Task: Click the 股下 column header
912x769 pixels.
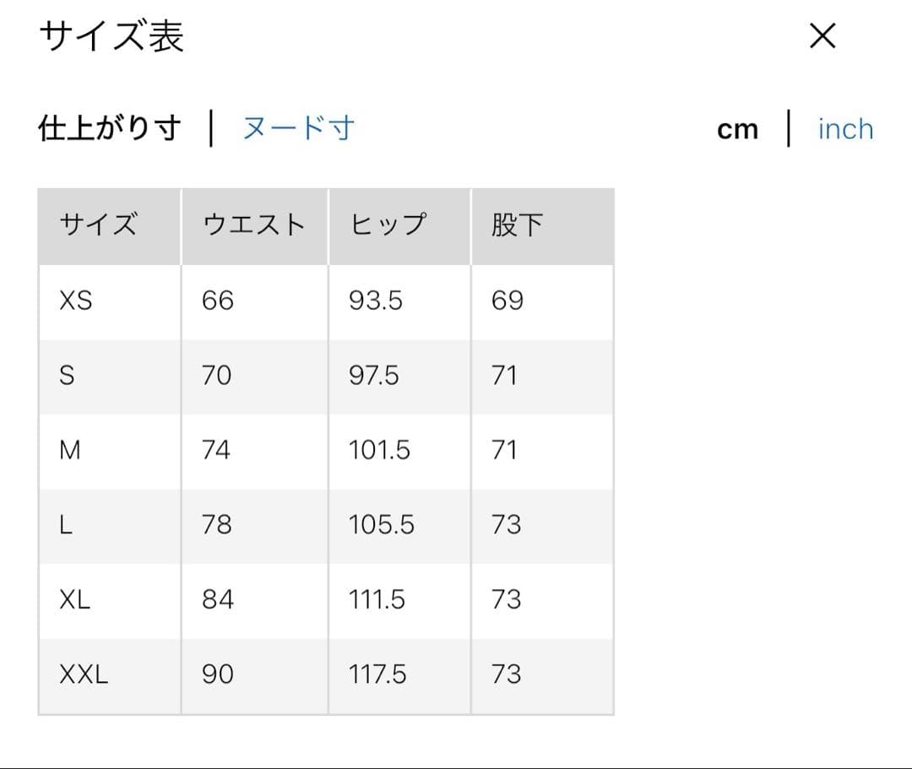Action: coord(516,225)
